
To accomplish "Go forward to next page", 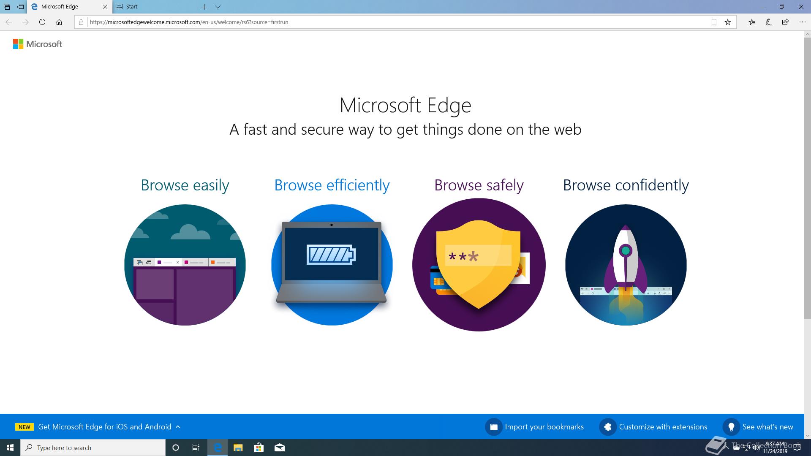I will click(x=25, y=22).
